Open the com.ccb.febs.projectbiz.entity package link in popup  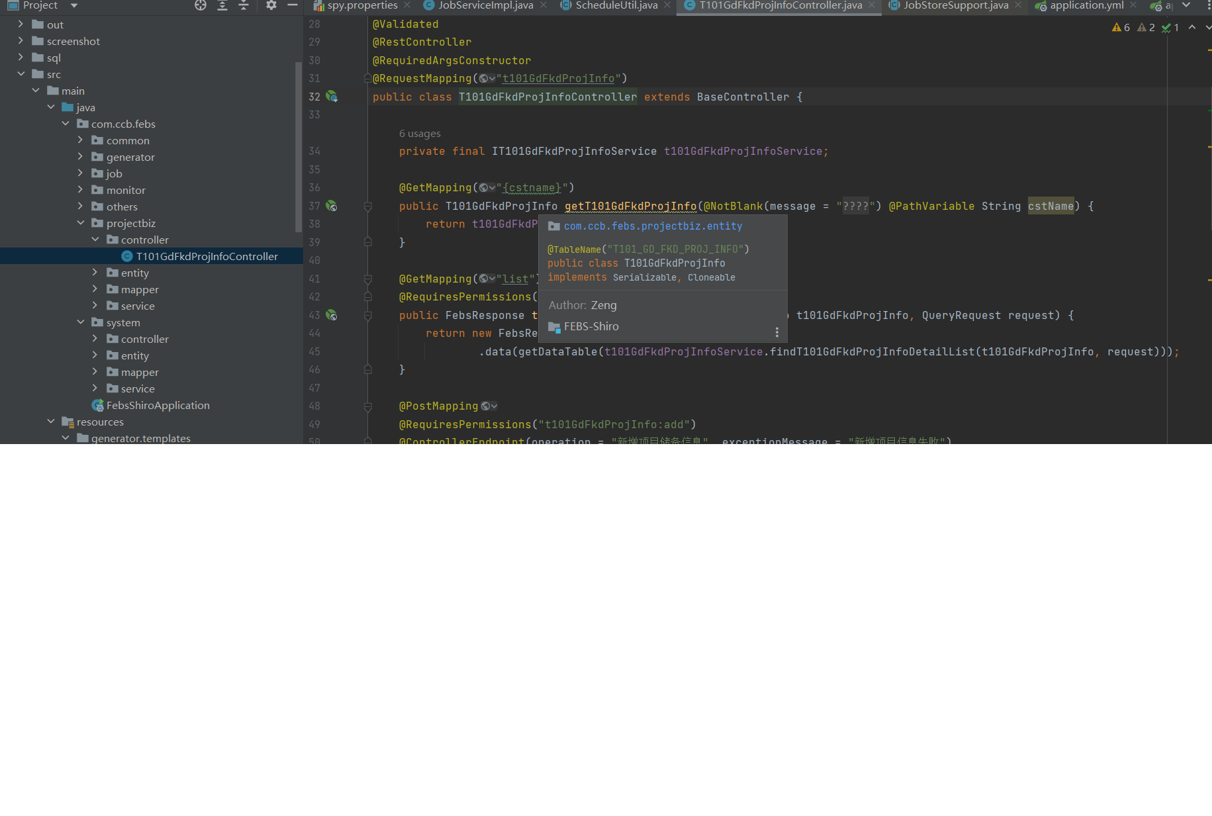(x=653, y=226)
